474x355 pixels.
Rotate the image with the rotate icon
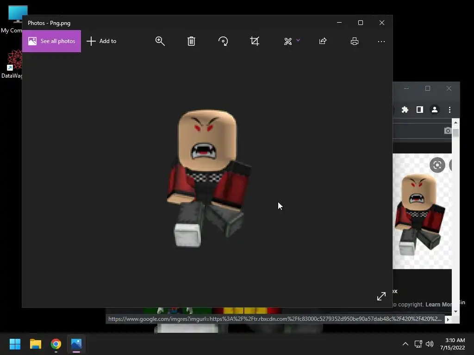click(223, 41)
